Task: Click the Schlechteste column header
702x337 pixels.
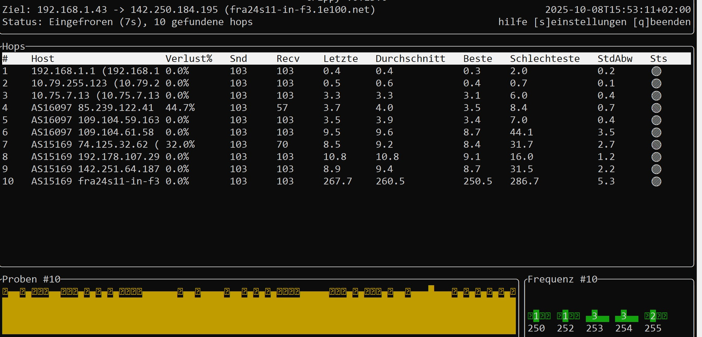Action: 545,59
